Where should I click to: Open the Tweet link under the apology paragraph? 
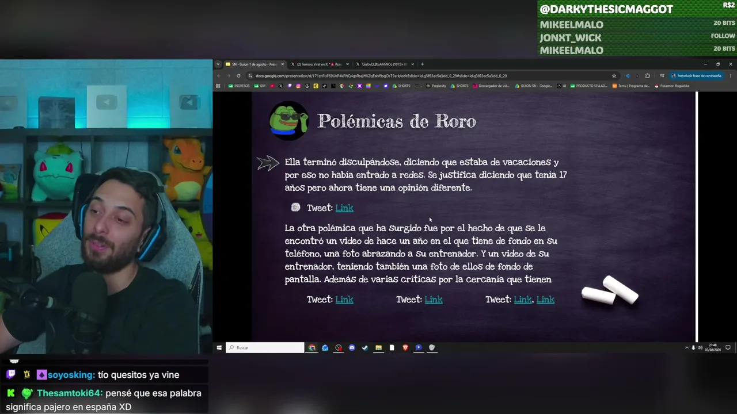[344, 208]
